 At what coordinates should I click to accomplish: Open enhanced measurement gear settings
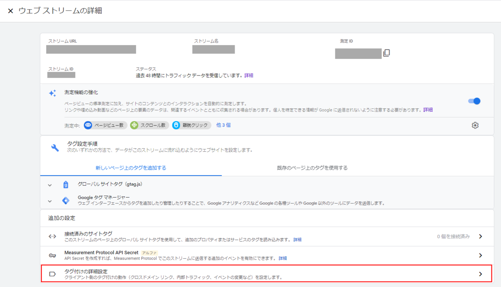pyautogui.click(x=475, y=125)
